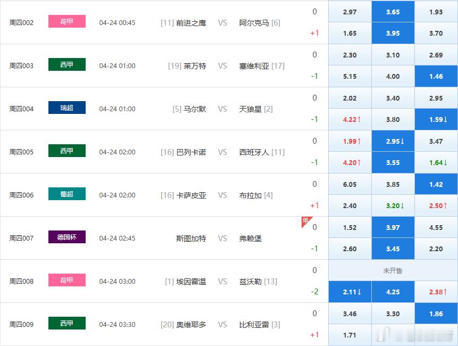Click the 荷甲 league badge on match 周四002
The image size is (458, 346).
[x=66, y=22]
